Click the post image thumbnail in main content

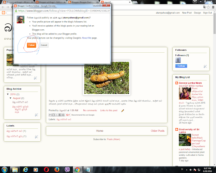(107, 78)
